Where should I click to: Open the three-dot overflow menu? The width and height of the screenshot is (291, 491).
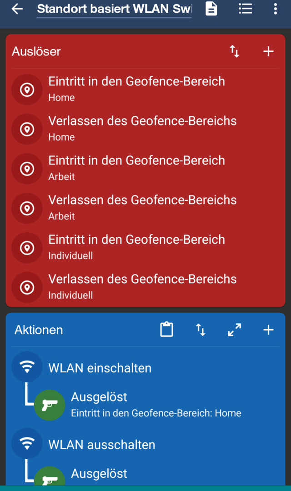click(275, 9)
